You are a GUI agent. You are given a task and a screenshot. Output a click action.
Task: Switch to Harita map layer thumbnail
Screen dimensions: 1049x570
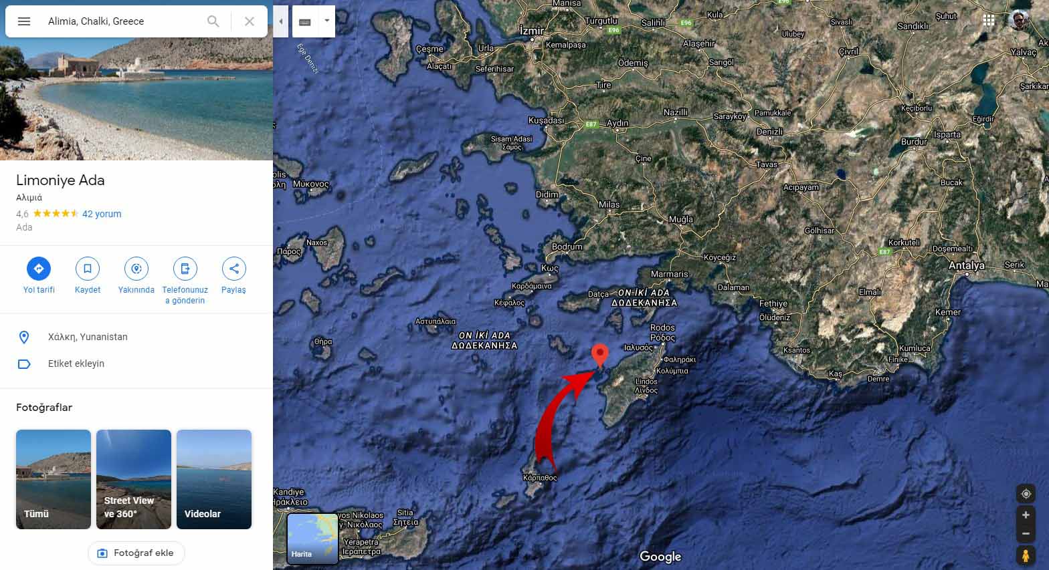pos(312,539)
